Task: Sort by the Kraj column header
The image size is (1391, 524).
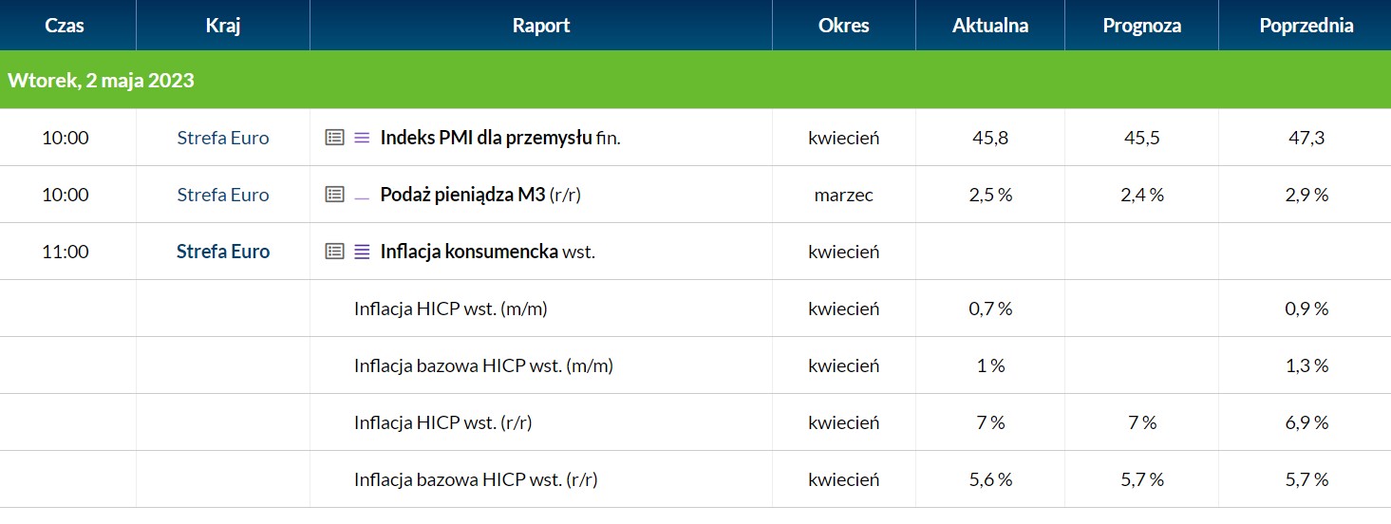Action: pos(223,26)
